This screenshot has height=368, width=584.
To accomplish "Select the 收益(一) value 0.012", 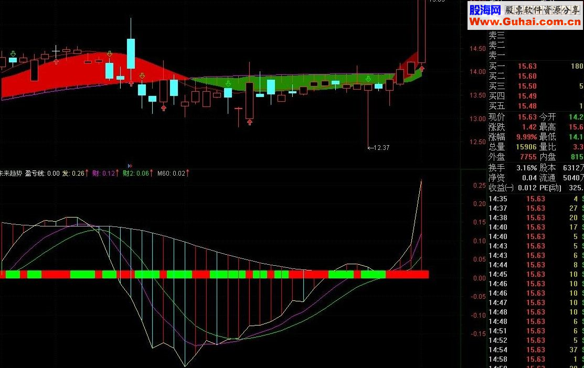I will click(x=527, y=188).
